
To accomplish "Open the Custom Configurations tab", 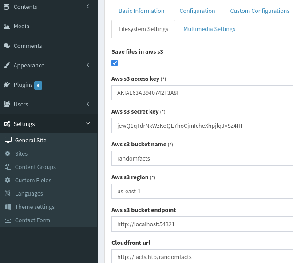I will (260, 11).
